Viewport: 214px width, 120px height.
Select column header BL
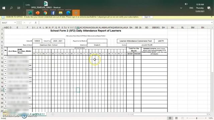pyautogui.click(x=183, y=27)
